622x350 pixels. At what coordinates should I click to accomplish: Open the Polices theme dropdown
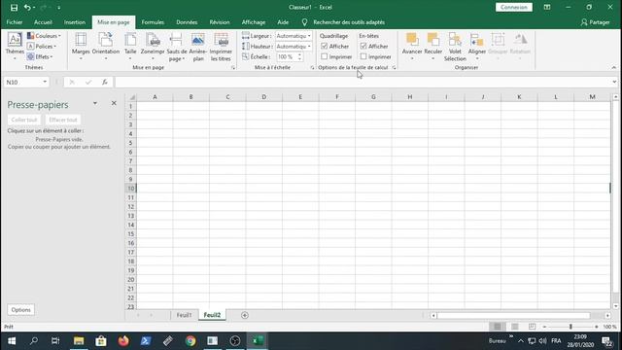pyautogui.click(x=42, y=47)
